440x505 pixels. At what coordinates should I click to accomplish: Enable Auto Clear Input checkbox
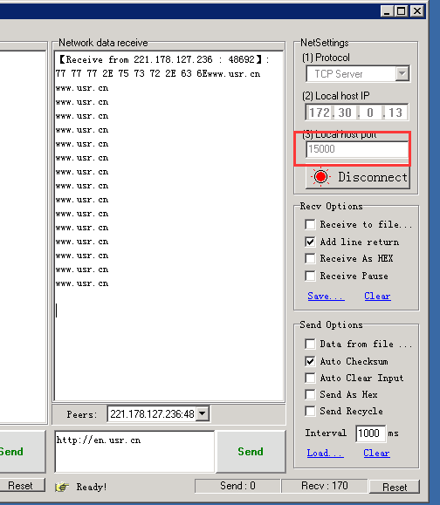tap(310, 378)
